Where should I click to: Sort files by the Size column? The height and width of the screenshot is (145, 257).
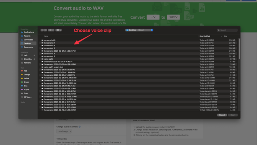point(226,36)
